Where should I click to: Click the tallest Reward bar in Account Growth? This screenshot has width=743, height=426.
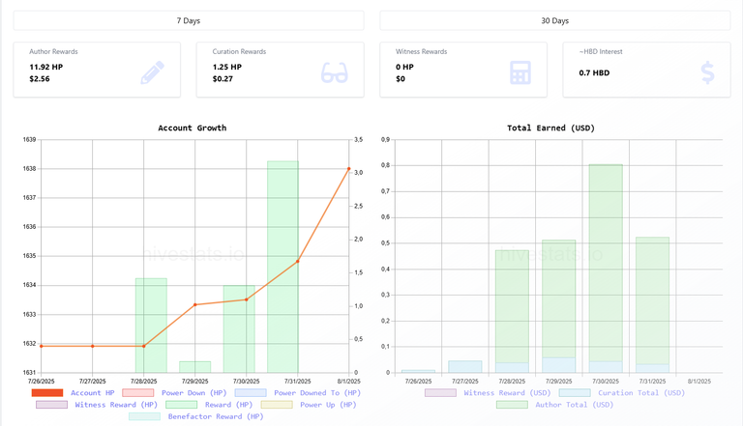(x=282, y=267)
